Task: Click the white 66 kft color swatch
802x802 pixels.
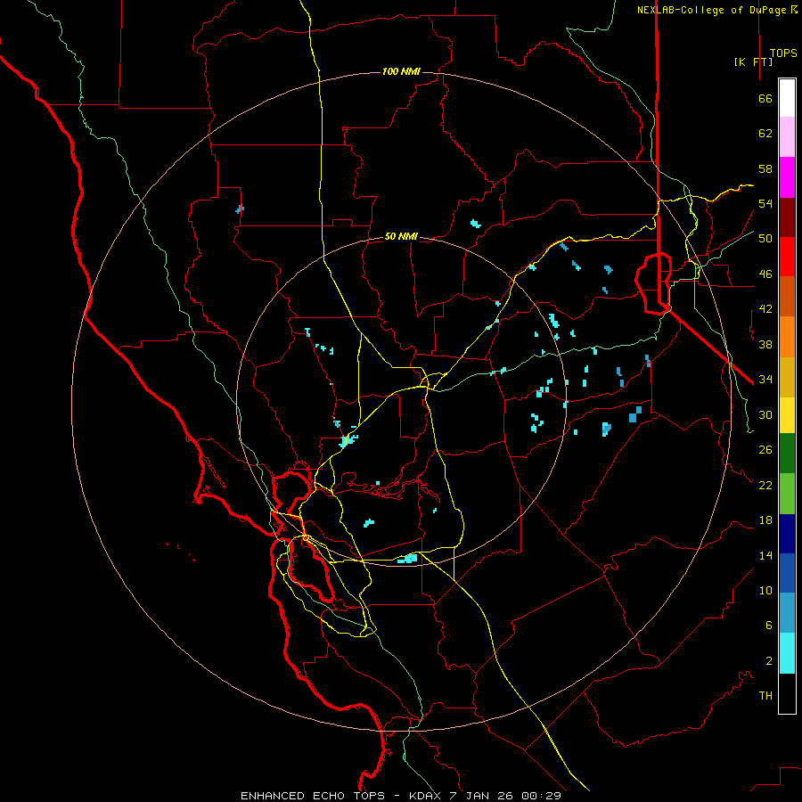Action: [x=787, y=98]
